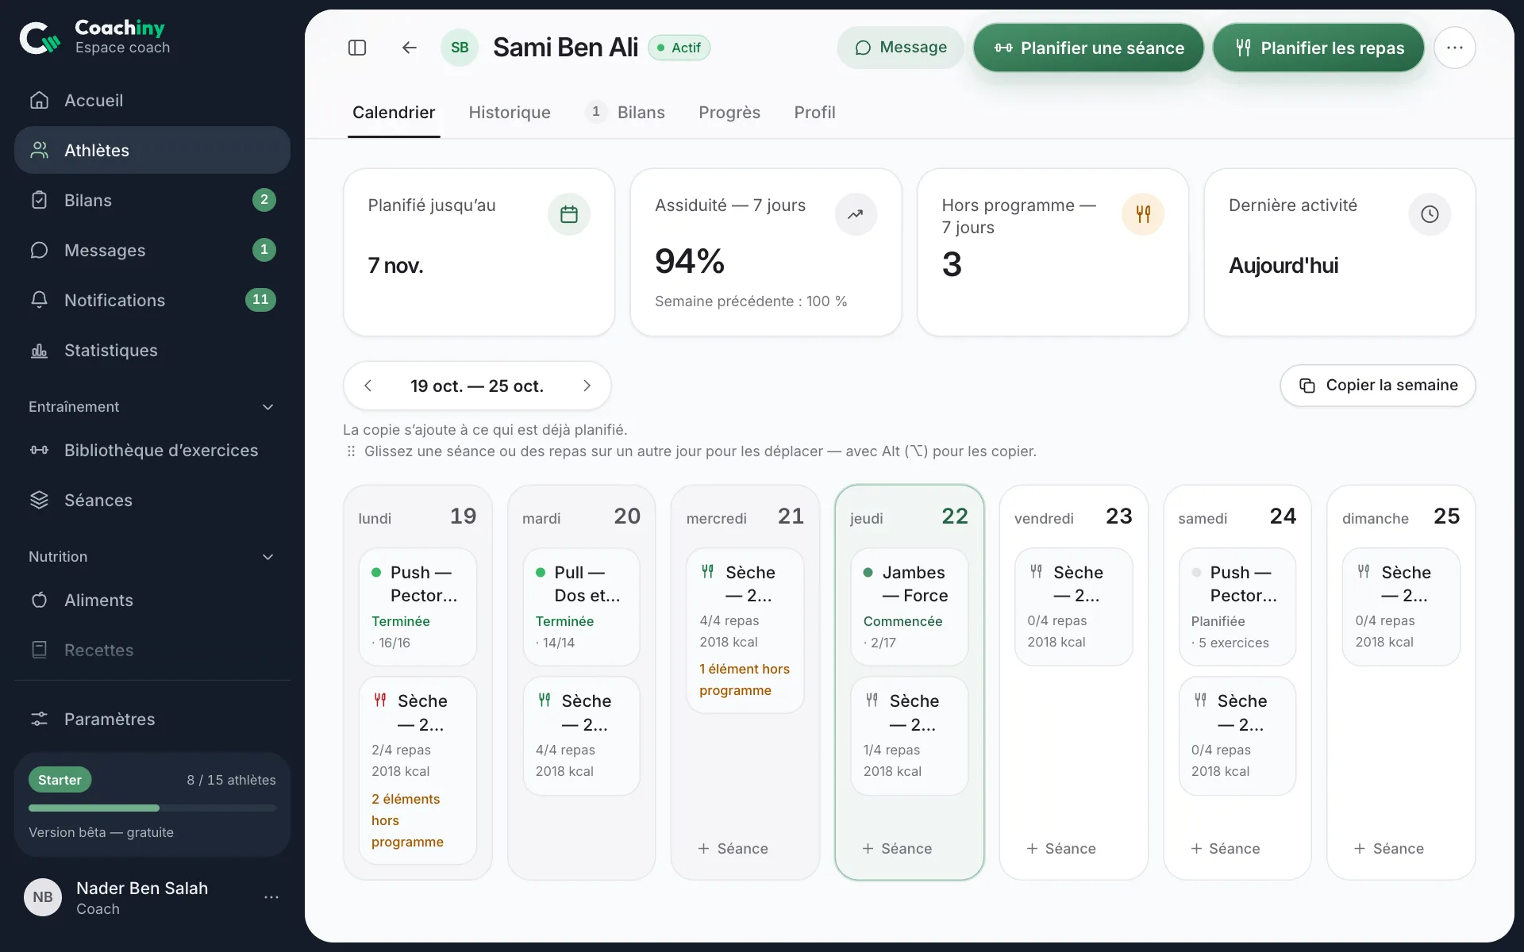
Task: Open Accueil from the sidebar
Action: pyautogui.click(x=152, y=100)
